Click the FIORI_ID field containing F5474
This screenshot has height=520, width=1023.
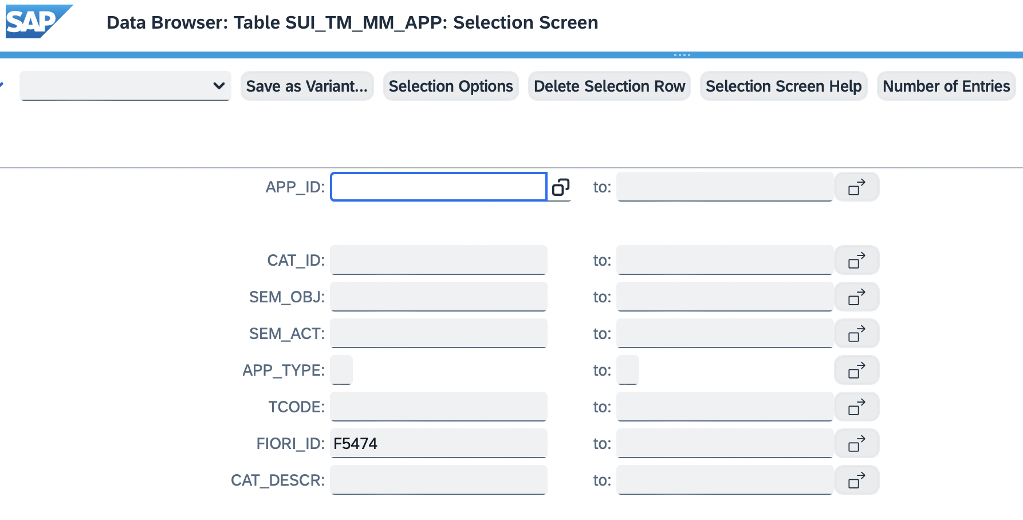pos(439,444)
